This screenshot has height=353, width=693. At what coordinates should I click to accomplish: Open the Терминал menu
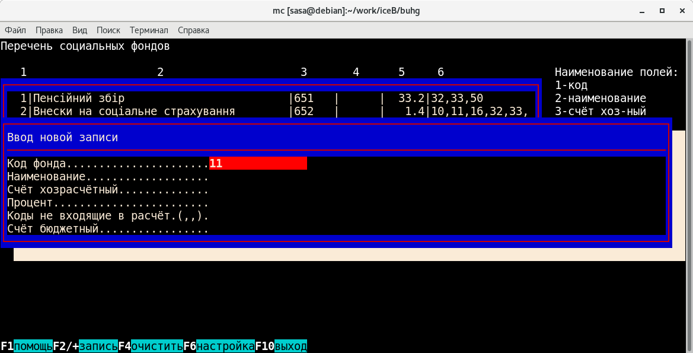[x=149, y=30]
